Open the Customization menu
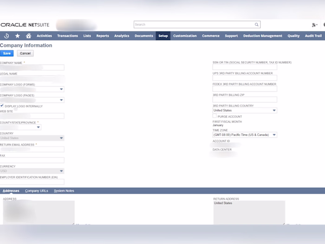 coord(185,36)
